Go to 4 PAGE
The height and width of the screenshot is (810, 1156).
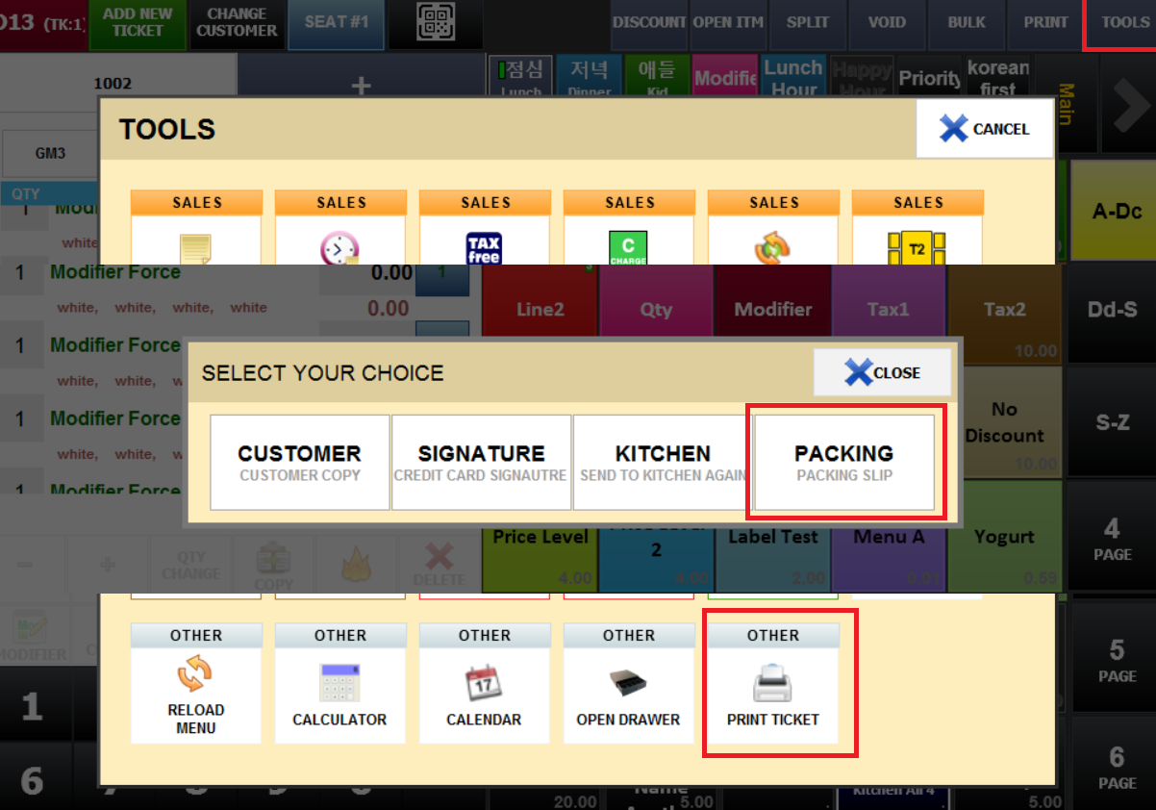point(1113,538)
